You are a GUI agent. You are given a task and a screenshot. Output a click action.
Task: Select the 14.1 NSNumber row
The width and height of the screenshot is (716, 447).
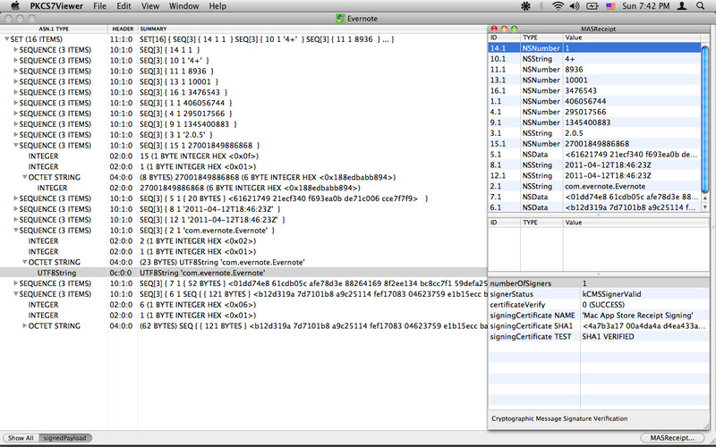click(594, 48)
